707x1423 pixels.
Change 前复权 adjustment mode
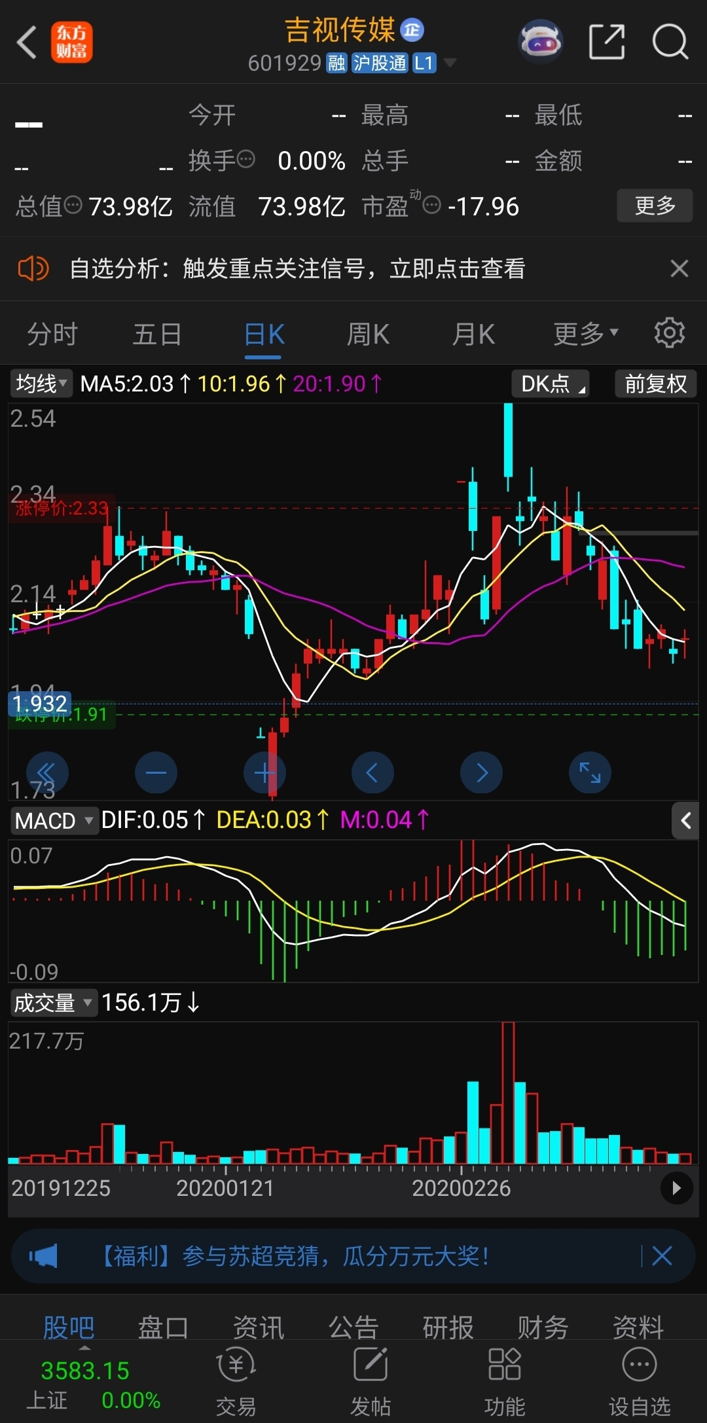[x=655, y=384]
